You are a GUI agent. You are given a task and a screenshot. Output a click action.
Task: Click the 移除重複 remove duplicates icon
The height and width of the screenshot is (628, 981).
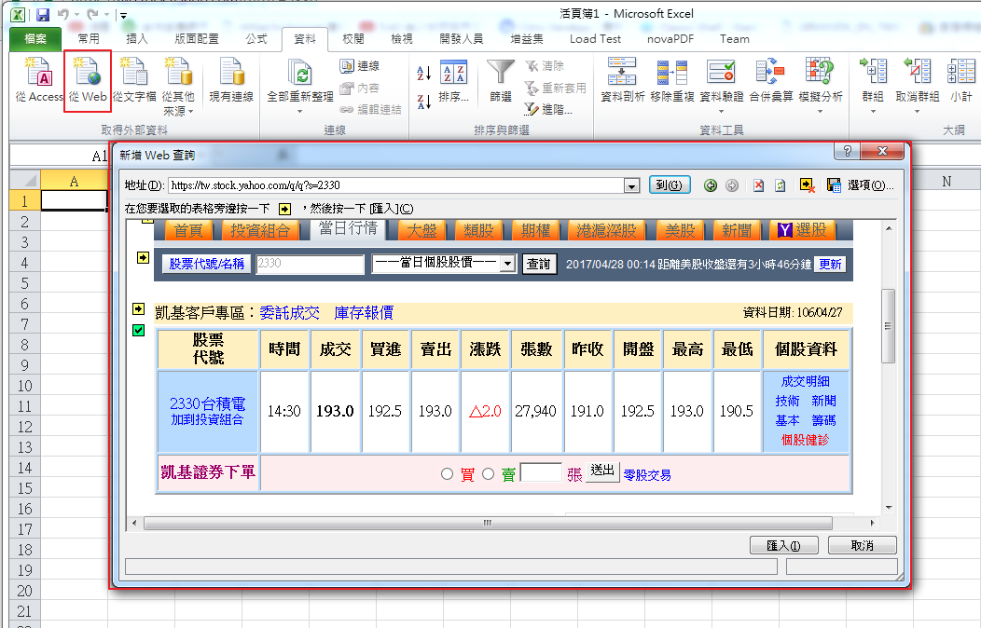pos(672,79)
